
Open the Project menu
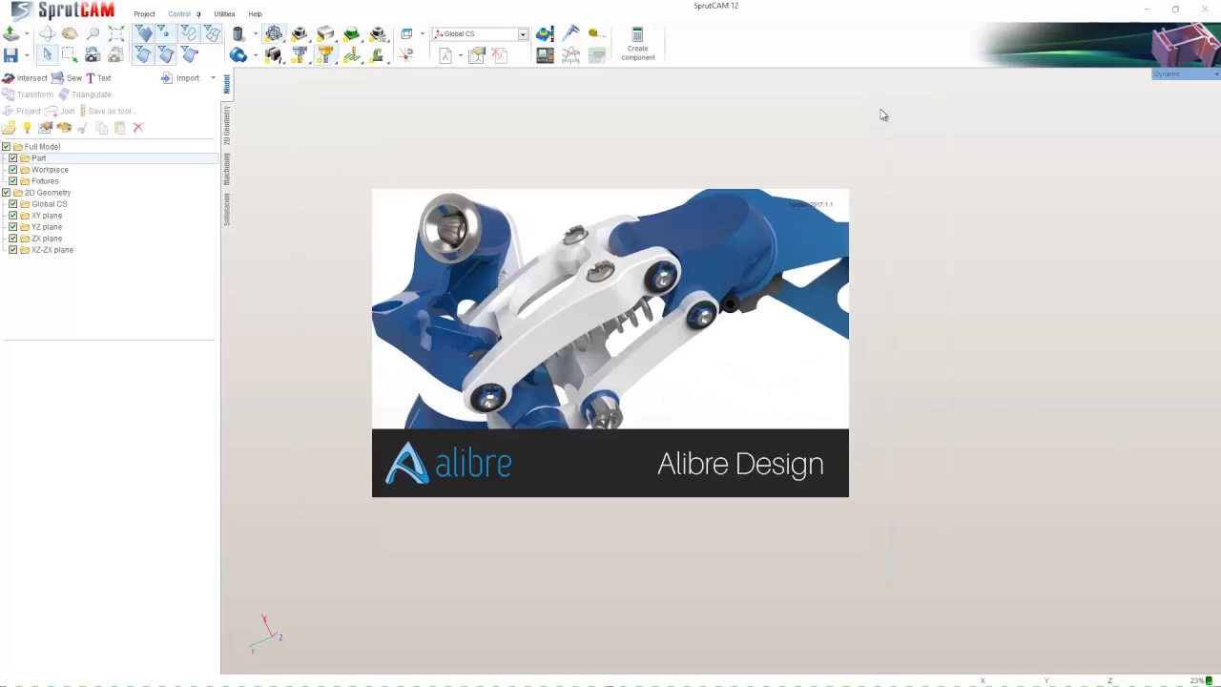[x=144, y=14]
